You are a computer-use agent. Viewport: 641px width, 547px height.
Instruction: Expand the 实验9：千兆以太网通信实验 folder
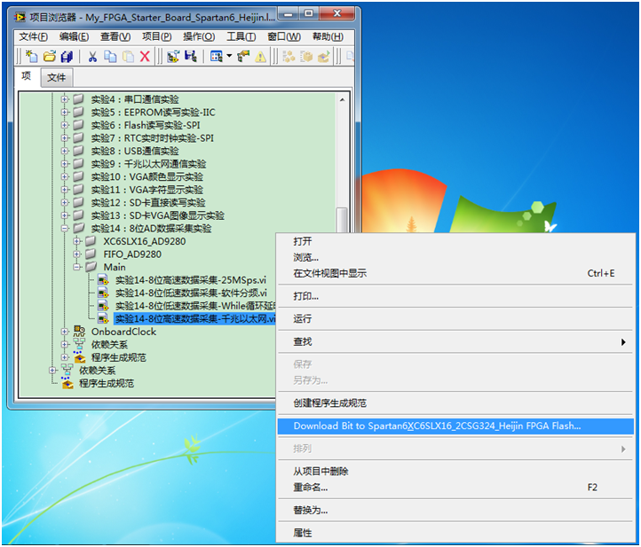[x=65, y=164]
